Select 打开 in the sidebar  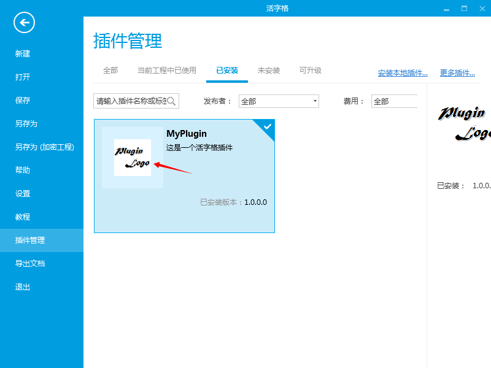pyautogui.click(x=23, y=77)
